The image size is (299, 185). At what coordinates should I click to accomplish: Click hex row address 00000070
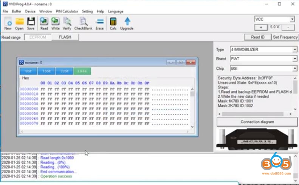click(x=29, y=123)
